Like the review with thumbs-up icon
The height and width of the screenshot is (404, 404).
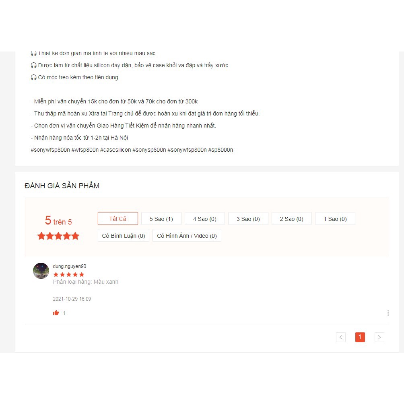[56, 313]
